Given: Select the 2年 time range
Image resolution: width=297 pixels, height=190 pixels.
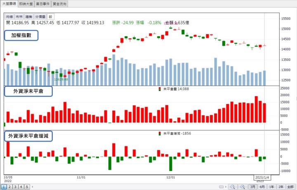Looking at the screenshot, I should 281,187.
